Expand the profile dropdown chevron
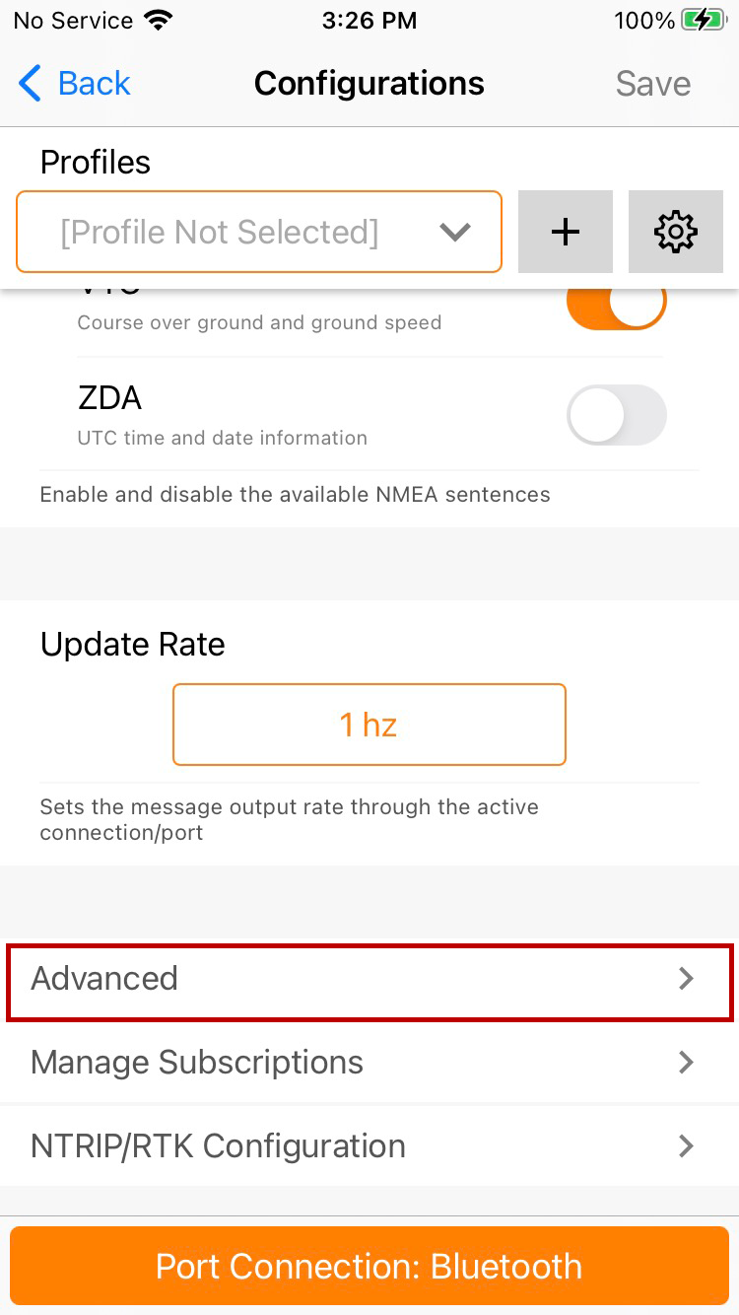739x1315 pixels. (454, 233)
